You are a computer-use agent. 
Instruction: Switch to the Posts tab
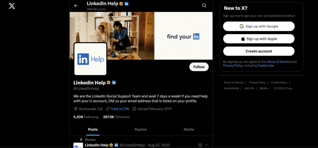pos(93,130)
